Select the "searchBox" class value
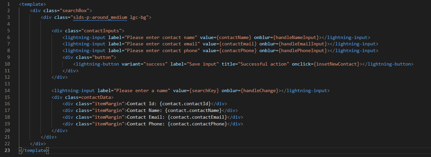 coord(76,10)
